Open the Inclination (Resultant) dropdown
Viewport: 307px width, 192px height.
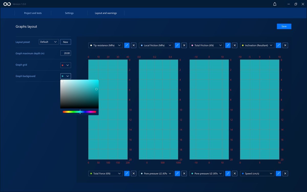[x=257, y=45]
